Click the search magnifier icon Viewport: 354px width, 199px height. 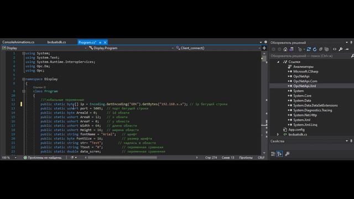click(x=352, y=56)
